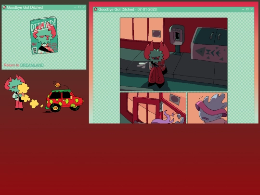The image size is (260, 195).
Task: Open the DREAMLAND link
Action: tap(32, 65)
